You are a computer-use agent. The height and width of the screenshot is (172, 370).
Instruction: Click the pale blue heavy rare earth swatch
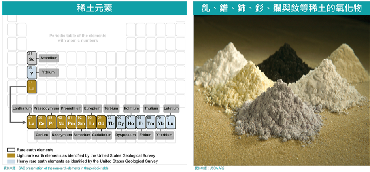click(11, 161)
